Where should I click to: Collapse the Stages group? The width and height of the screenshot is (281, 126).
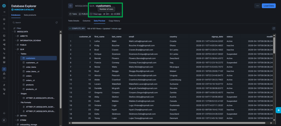18,93
